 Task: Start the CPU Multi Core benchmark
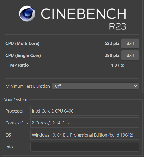pos(130,43)
